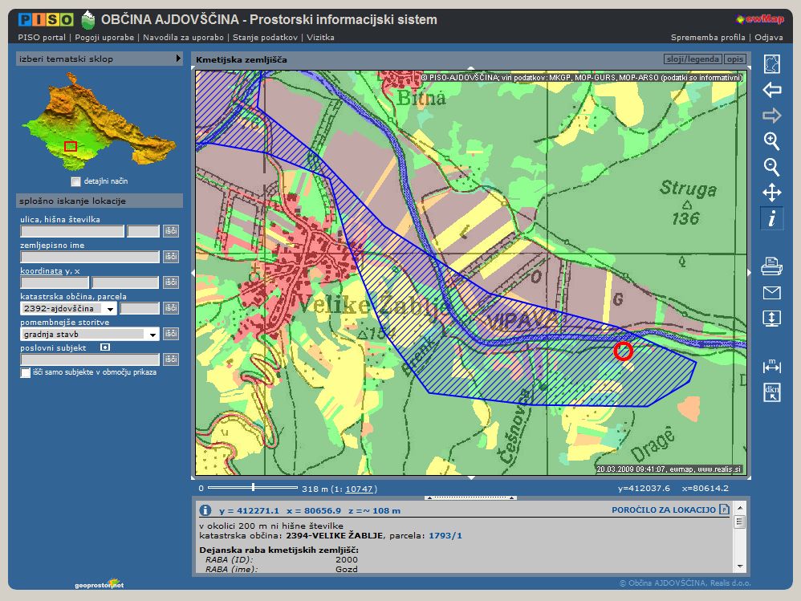Go back to previous map view arrow
Image resolution: width=801 pixels, height=601 pixels.
click(771, 90)
